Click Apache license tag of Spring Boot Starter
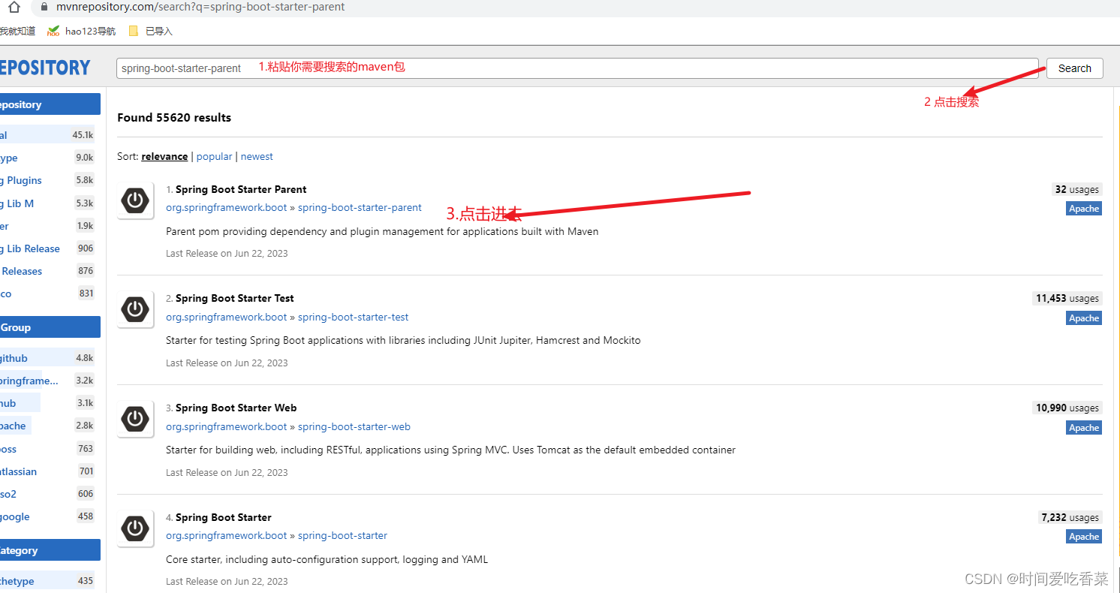The height and width of the screenshot is (593, 1120). 1084,537
